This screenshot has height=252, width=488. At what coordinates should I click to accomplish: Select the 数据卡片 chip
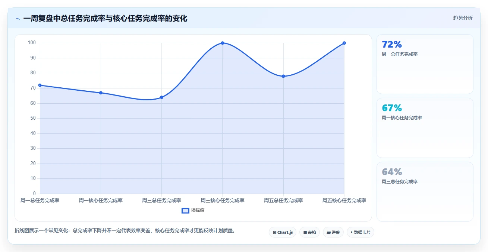coord(360,232)
